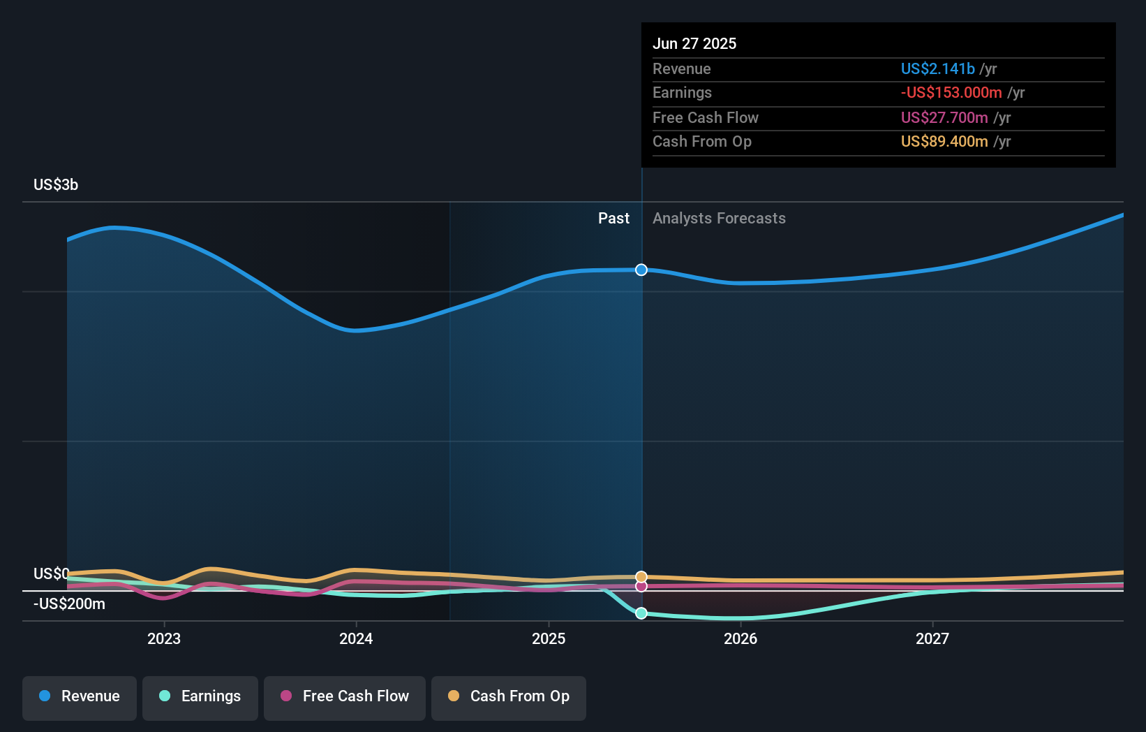Select the pink Free Cash Flow marker

(641, 586)
